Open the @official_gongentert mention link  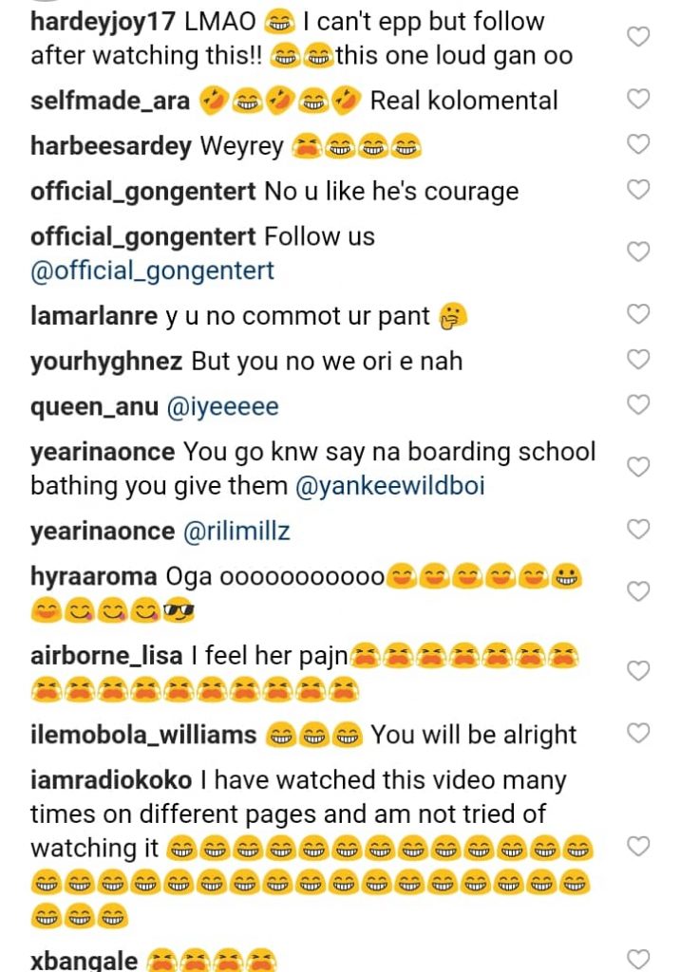[152, 271]
